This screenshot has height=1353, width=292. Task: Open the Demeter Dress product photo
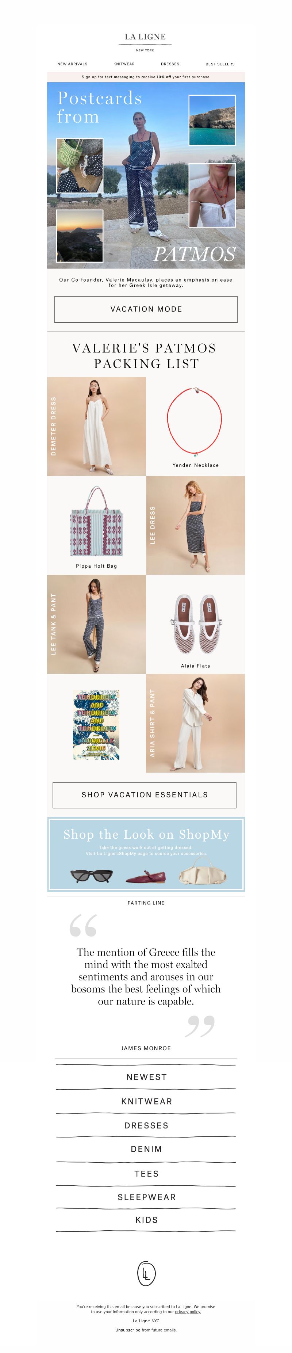click(97, 426)
